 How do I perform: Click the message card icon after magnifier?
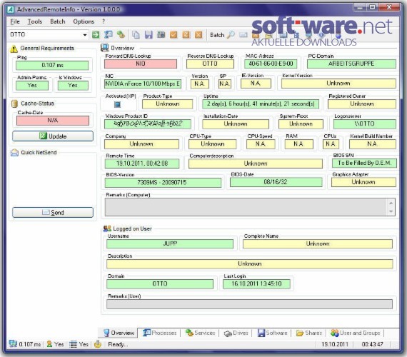pyautogui.click(x=243, y=34)
